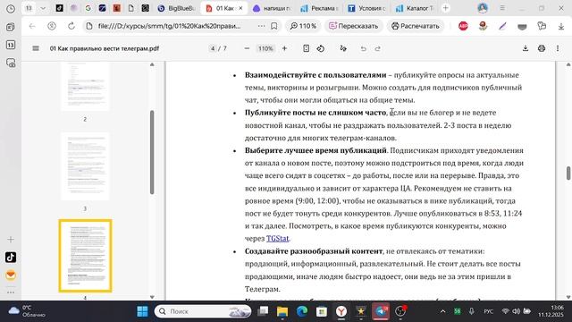Screen dimensions: 572x322
Task: Click the thumbnail panel scrollbar
Action: (x=152, y=152)
